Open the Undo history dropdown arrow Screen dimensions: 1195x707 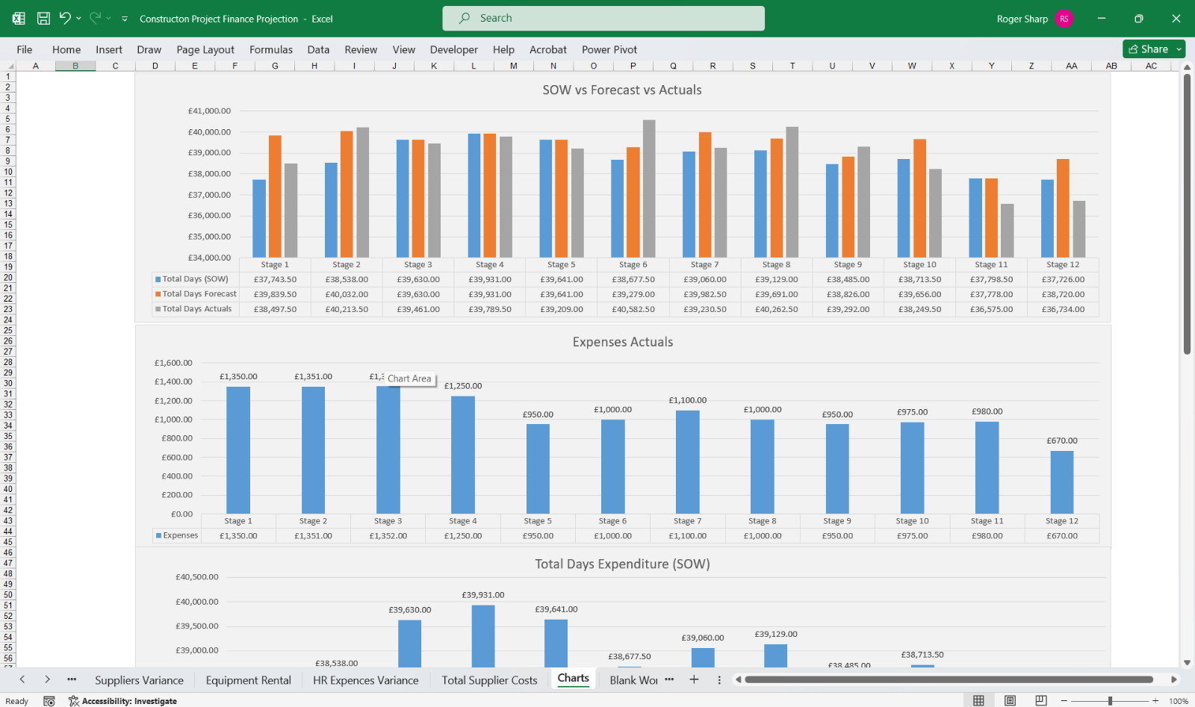pos(78,18)
